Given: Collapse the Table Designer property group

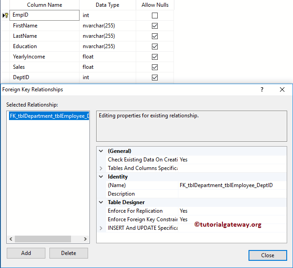Looking at the screenshot, I should click(x=101, y=202).
